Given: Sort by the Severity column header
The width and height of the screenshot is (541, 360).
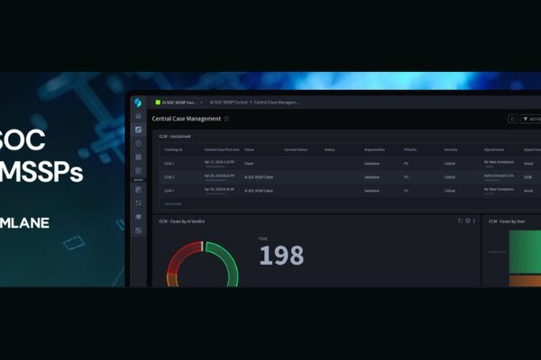Looking at the screenshot, I should click(x=451, y=149).
